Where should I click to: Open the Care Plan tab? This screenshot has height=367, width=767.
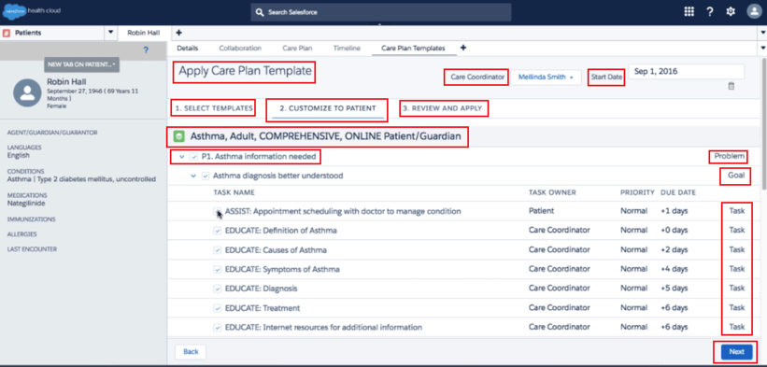[x=297, y=48]
